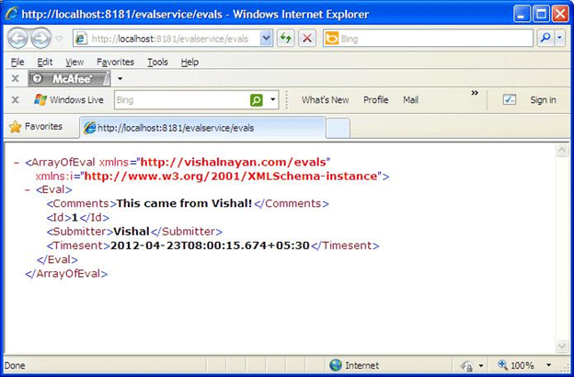Run search with the magnifier button
This screenshot has height=377, width=574.
(x=545, y=38)
